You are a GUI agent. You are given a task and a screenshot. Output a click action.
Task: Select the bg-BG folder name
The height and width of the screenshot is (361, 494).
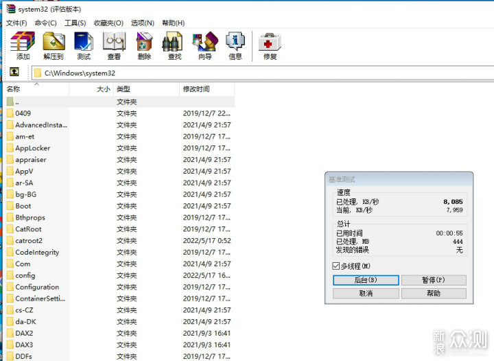coord(26,194)
